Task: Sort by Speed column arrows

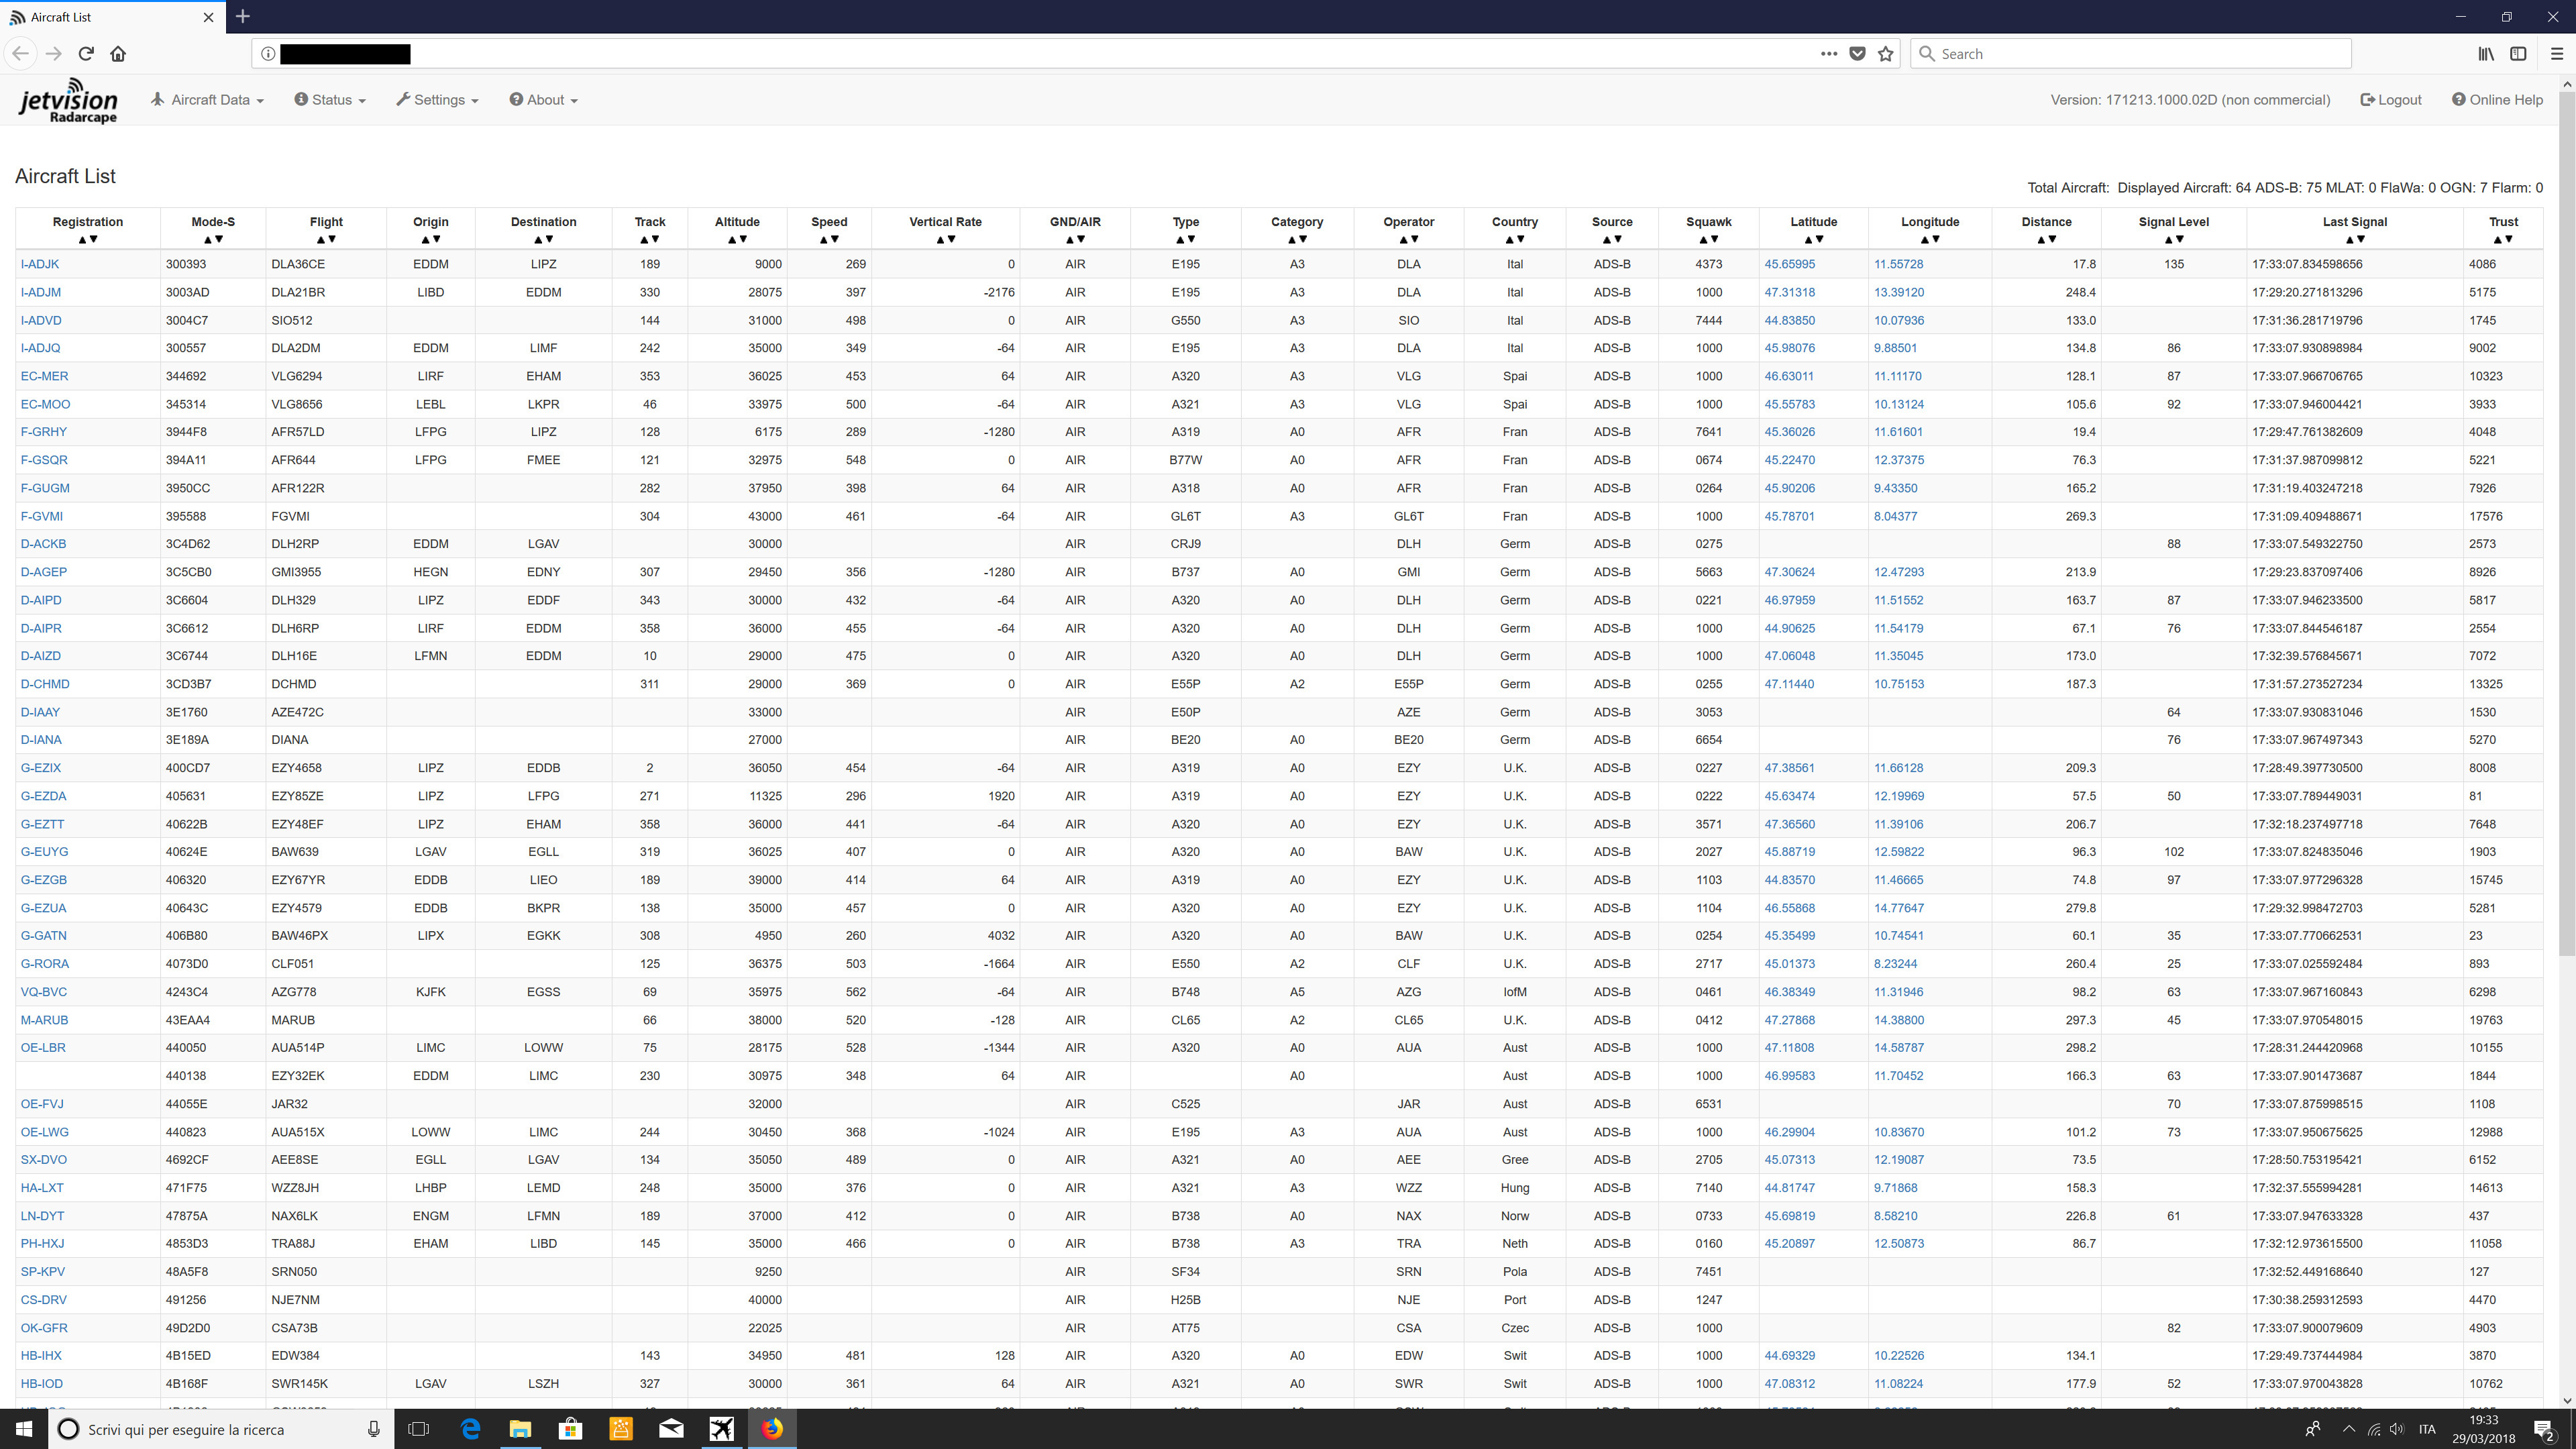Action: click(x=829, y=240)
